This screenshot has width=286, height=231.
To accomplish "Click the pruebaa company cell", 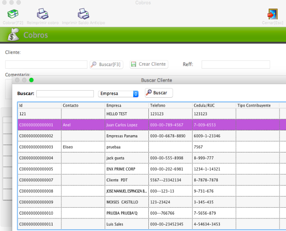I will [x=127, y=147].
